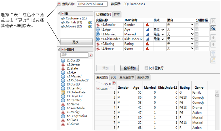Open the red dropdown beside the column filter box
The image size is (221, 131).
pyautogui.click(x=91, y=55)
